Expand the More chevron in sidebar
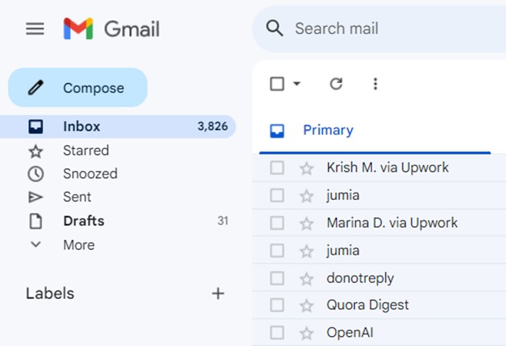This screenshot has width=506, height=346. (35, 245)
